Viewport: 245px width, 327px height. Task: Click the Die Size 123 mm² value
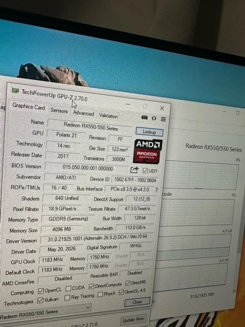pyautogui.click(x=120, y=149)
